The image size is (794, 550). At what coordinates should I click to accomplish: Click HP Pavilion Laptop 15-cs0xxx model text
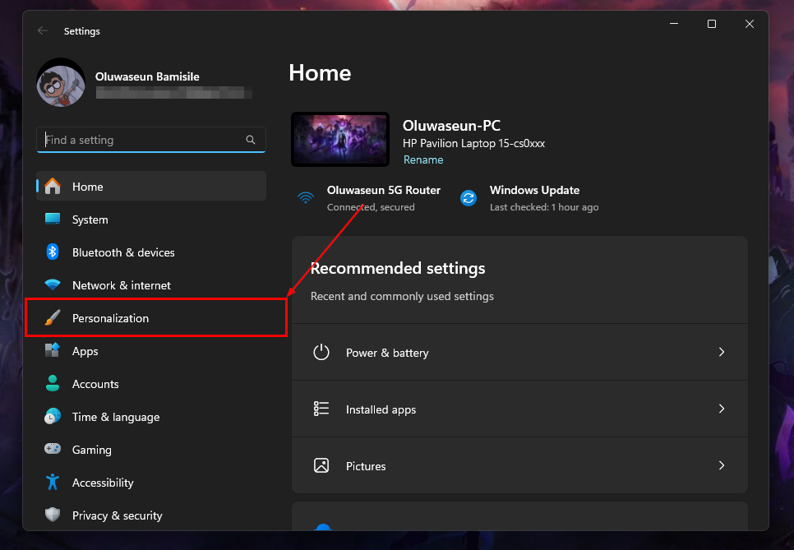473,143
